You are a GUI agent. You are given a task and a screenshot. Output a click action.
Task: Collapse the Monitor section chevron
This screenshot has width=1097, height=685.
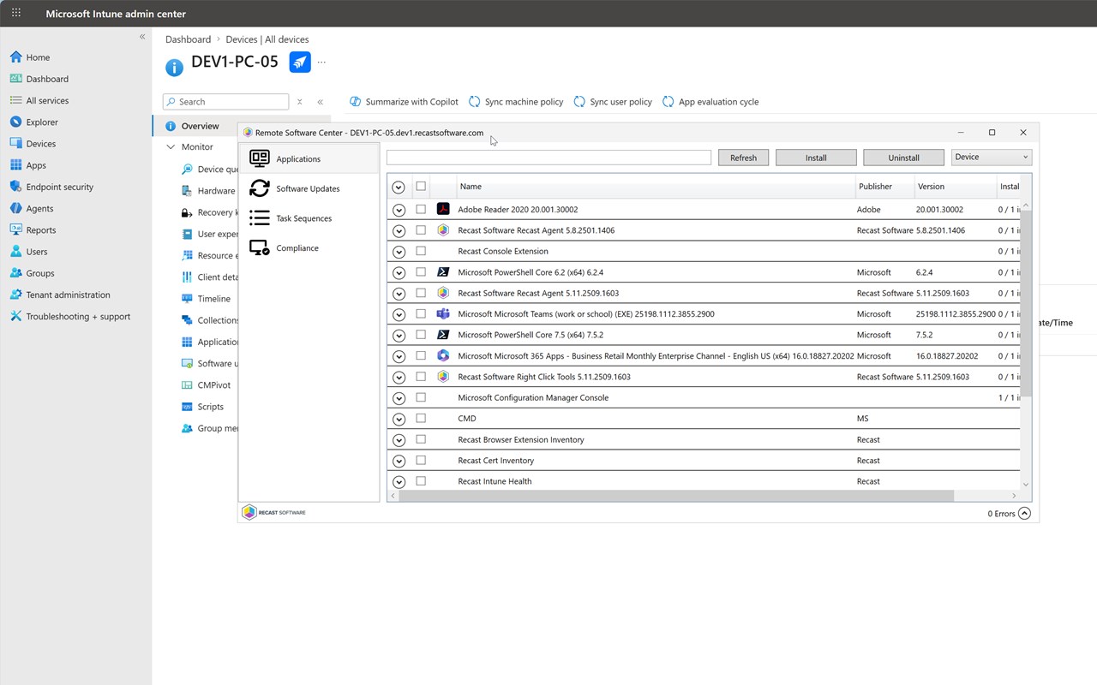(171, 147)
